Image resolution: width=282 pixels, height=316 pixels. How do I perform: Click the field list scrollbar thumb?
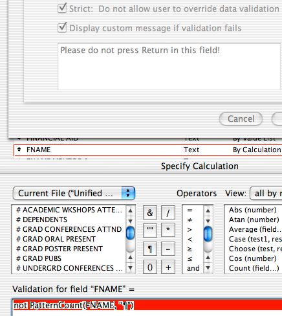point(130,233)
